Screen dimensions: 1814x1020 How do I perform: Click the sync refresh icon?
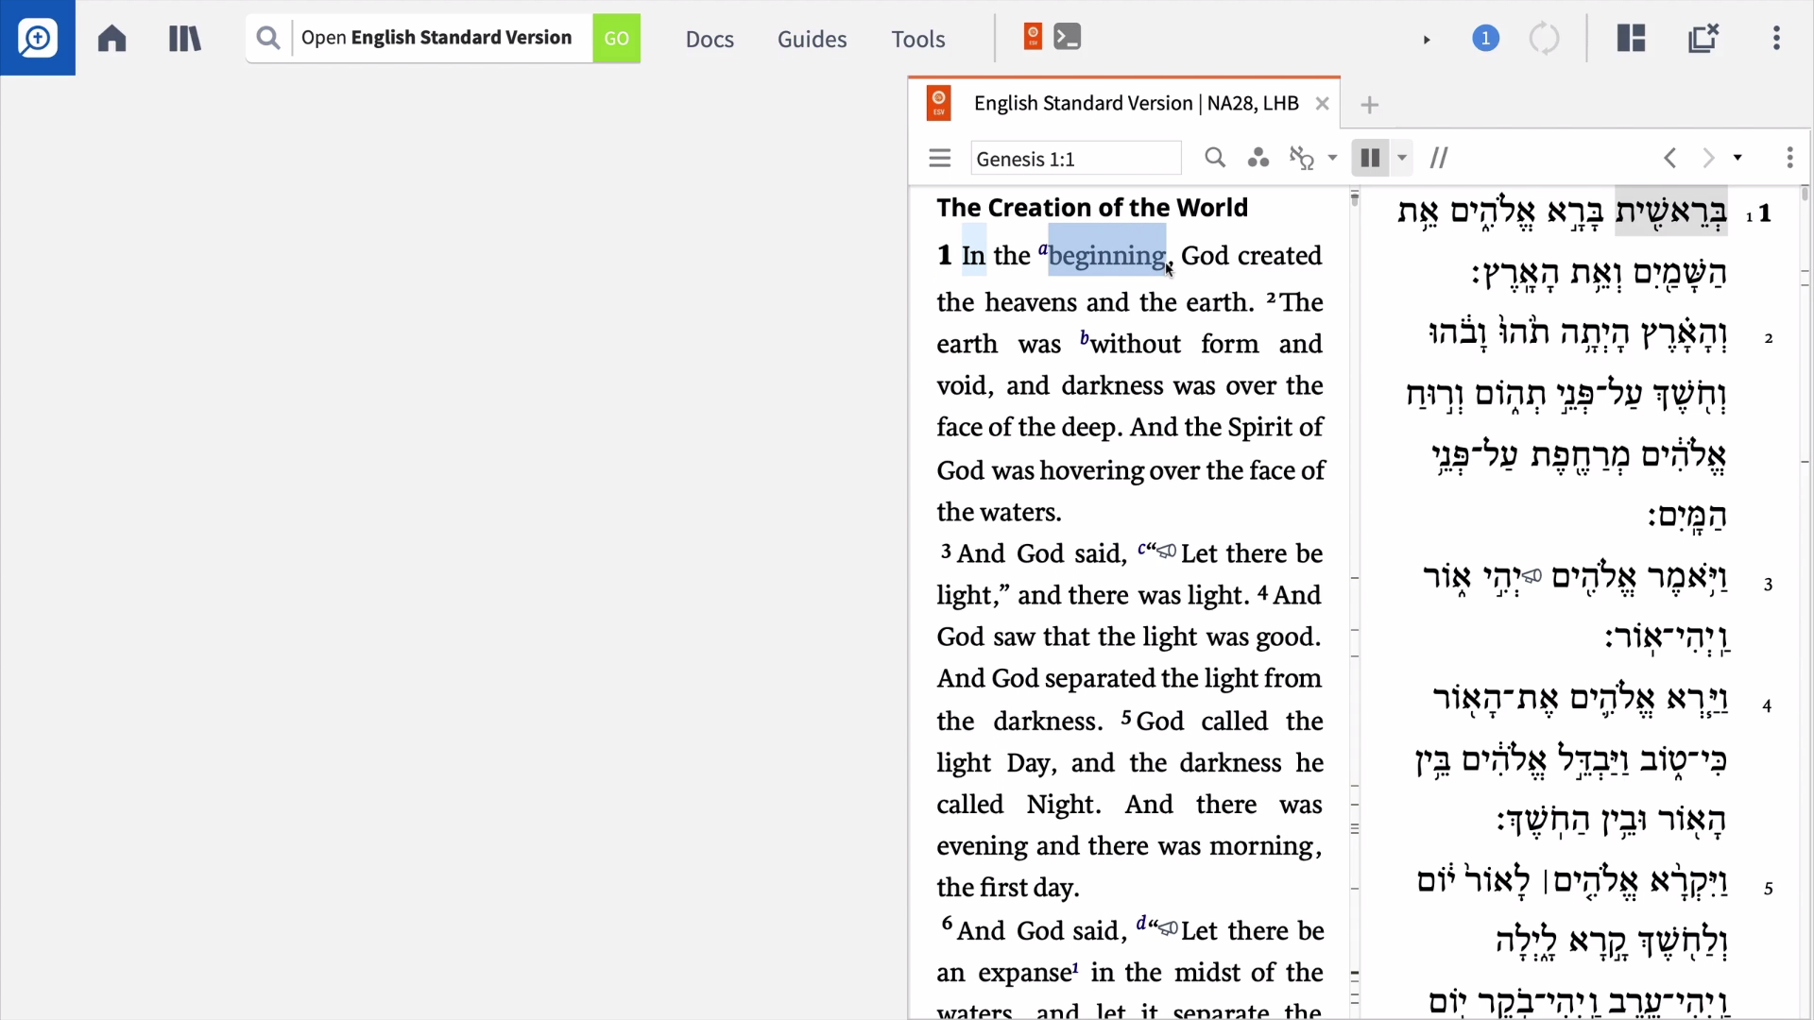pyautogui.click(x=1544, y=39)
